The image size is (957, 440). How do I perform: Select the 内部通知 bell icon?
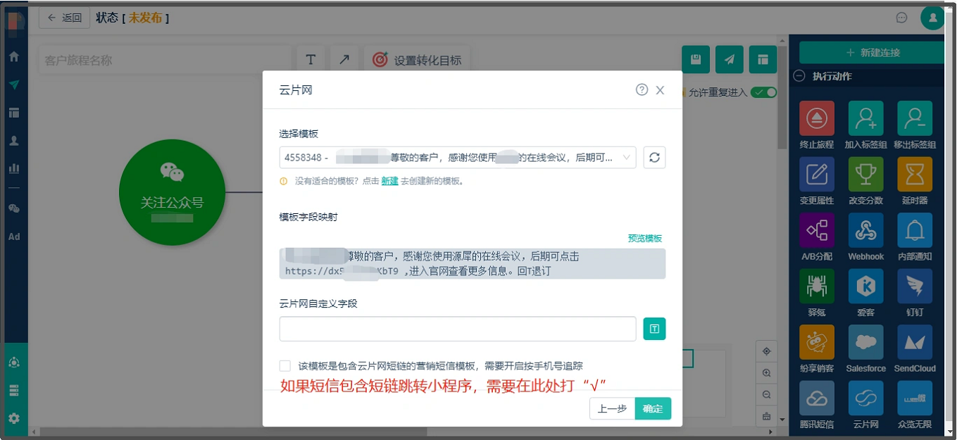[915, 230]
